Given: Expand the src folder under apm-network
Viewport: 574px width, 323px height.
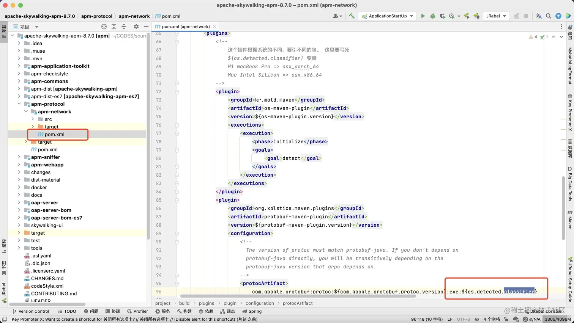Looking at the screenshot, I should point(33,119).
